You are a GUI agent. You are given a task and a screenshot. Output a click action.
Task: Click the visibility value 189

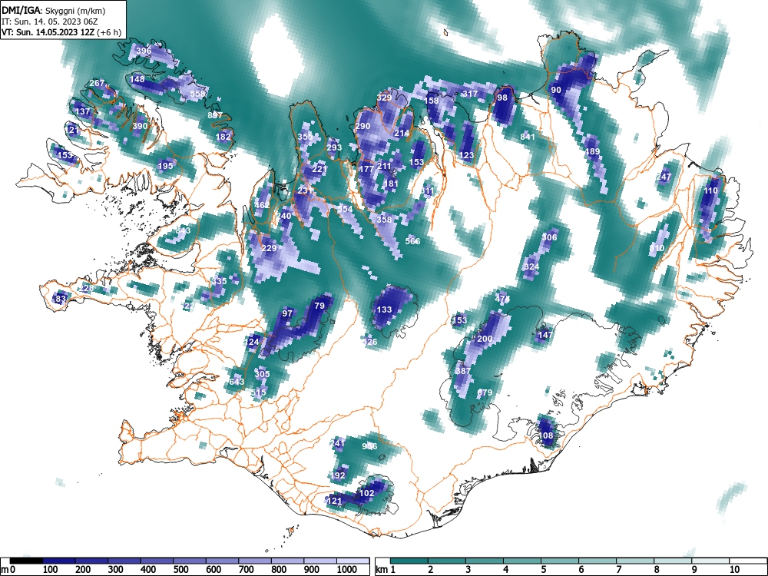[593, 151]
